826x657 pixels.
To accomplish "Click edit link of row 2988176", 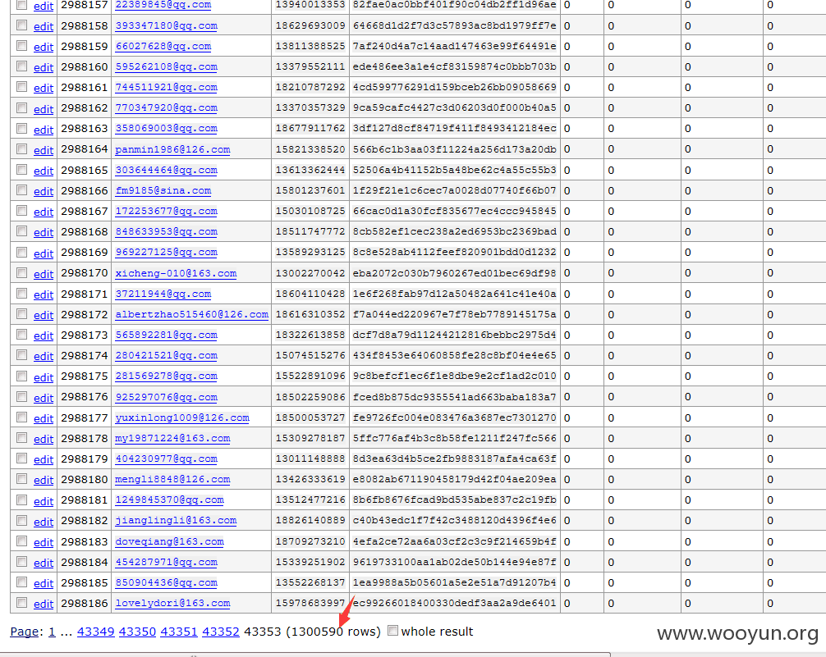I will point(44,398).
